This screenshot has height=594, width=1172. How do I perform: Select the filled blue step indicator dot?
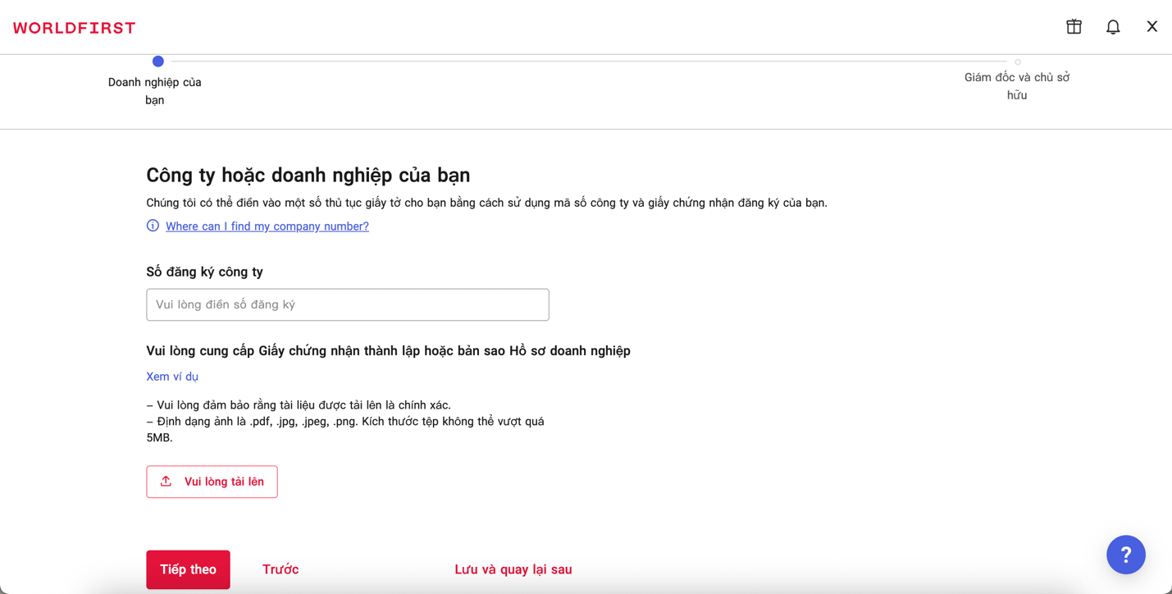pyautogui.click(x=158, y=62)
